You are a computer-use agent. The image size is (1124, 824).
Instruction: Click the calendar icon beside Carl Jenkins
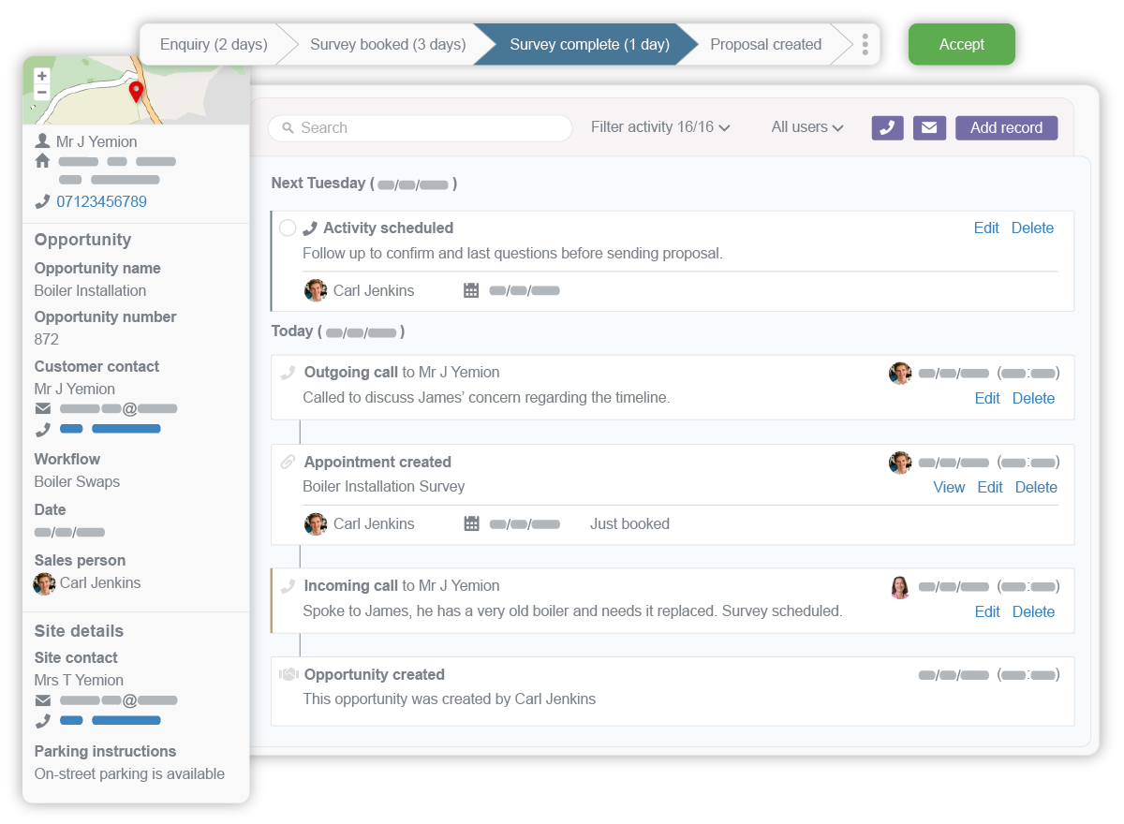[x=471, y=290]
